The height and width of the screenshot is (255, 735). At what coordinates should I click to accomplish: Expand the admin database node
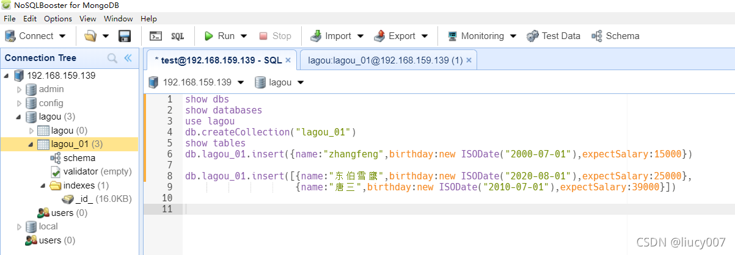point(19,90)
